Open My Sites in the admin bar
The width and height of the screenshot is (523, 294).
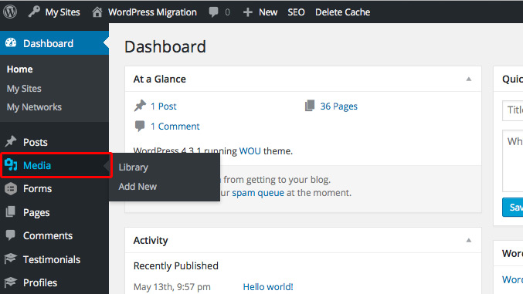(63, 12)
